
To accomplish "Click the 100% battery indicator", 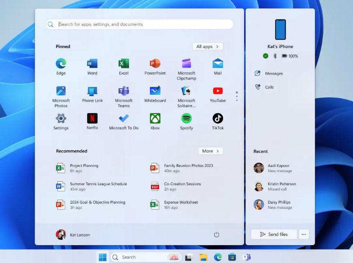I will click(290, 56).
